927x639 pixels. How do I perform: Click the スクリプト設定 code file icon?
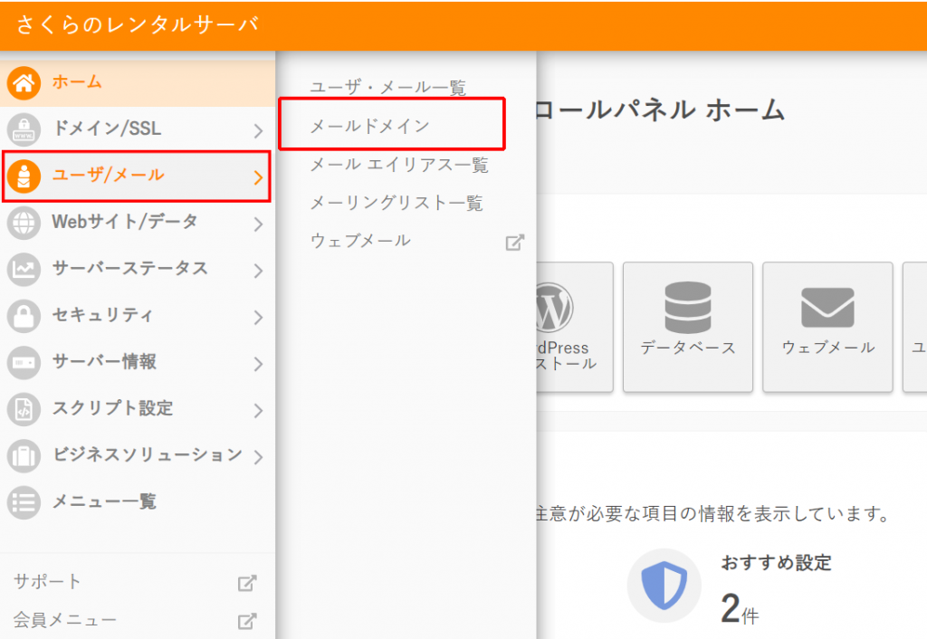point(24,409)
